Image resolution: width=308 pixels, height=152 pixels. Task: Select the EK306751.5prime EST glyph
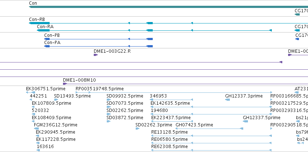31,92
